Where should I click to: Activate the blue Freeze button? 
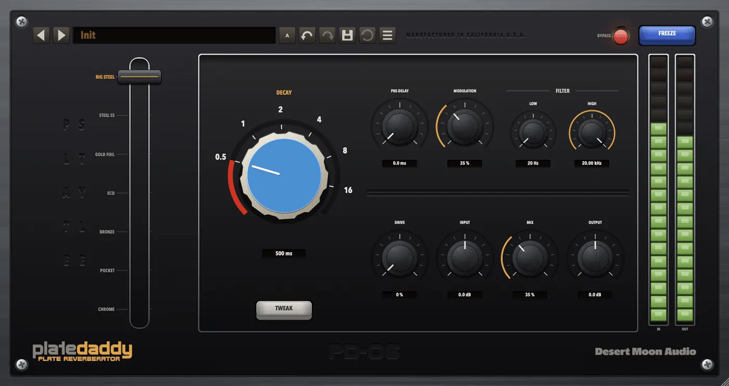[x=667, y=34]
